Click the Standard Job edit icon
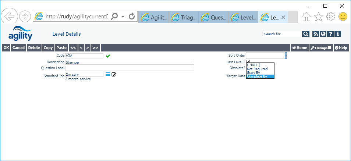 click(114, 74)
